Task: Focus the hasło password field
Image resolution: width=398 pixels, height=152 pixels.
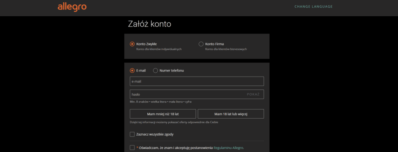Action: click(x=197, y=94)
